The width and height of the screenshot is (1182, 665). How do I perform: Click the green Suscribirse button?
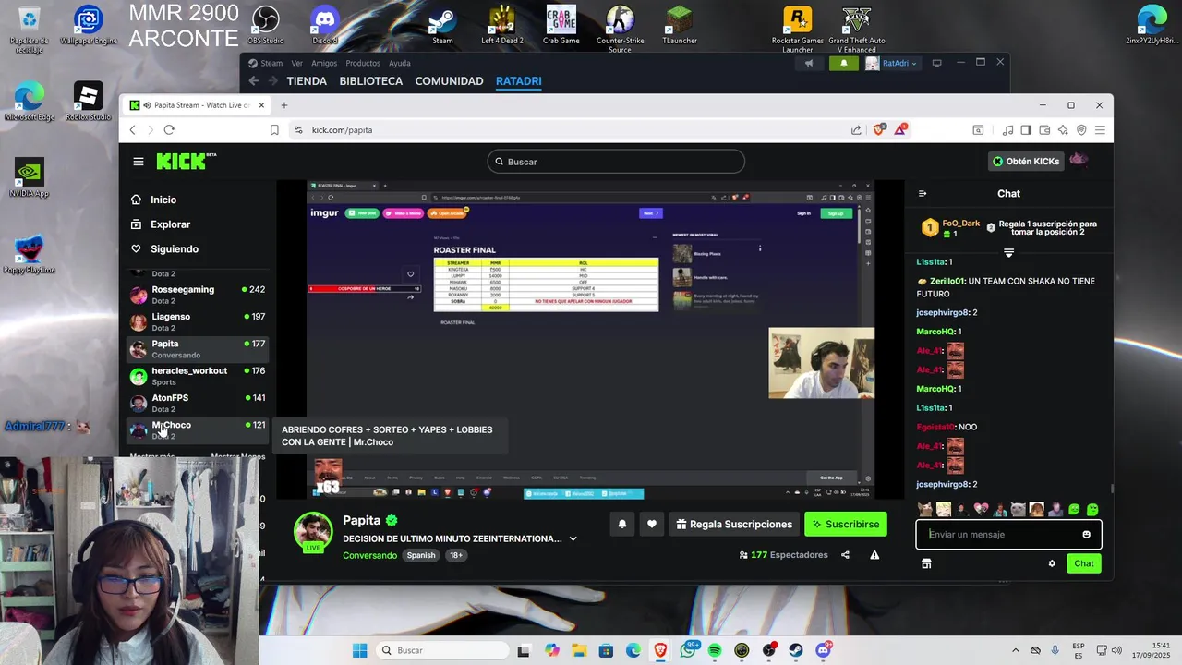point(845,525)
